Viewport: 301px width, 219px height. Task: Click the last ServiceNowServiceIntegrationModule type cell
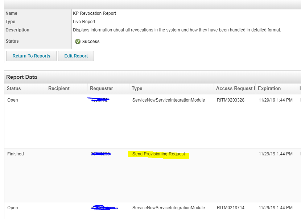coord(169,208)
